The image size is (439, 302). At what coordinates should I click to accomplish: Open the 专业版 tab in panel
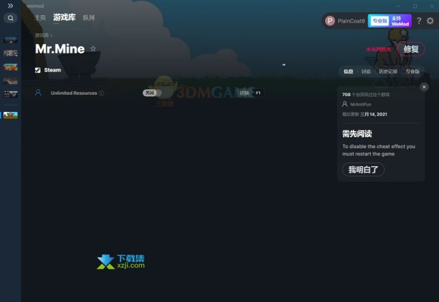pyautogui.click(x=413, y=71)
